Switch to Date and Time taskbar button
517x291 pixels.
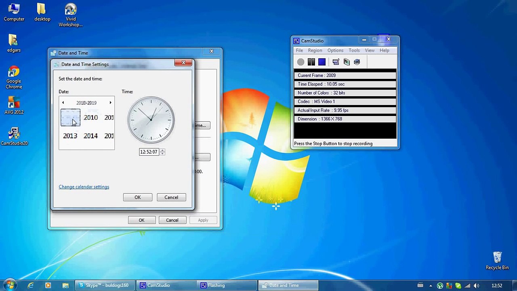(288, 285)
